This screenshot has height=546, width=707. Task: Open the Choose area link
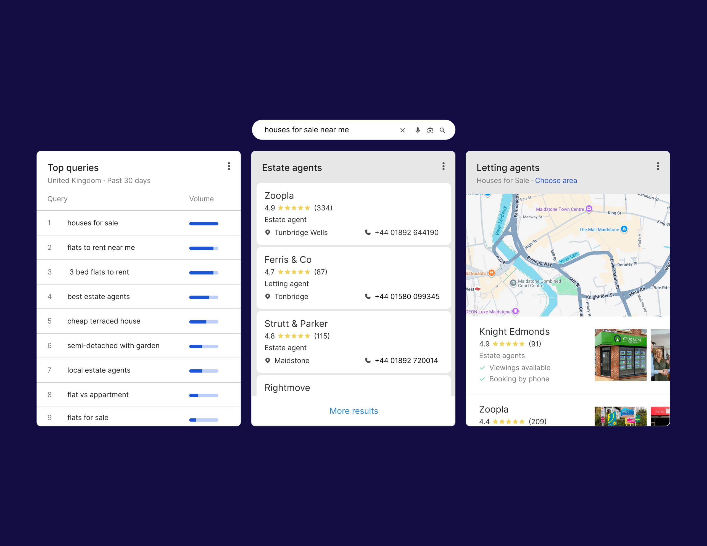click(556, 181)
